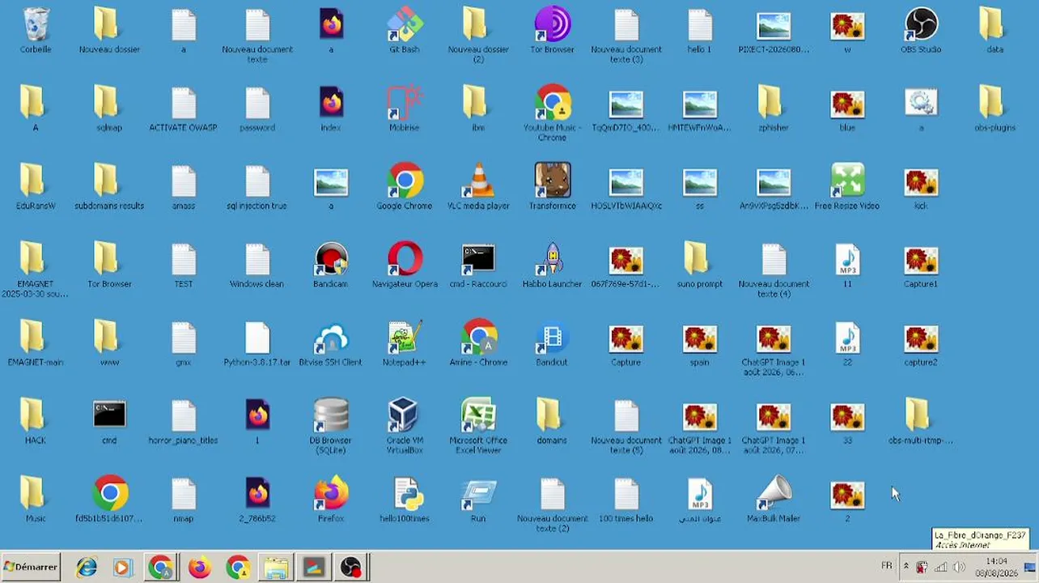Viewport: 1039px width, 583px height.
Task: Select the Habbo Launcher shortcut
Action: coord(553,266)
